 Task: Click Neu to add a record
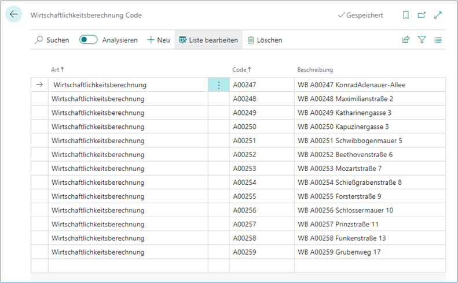point(158,40)
